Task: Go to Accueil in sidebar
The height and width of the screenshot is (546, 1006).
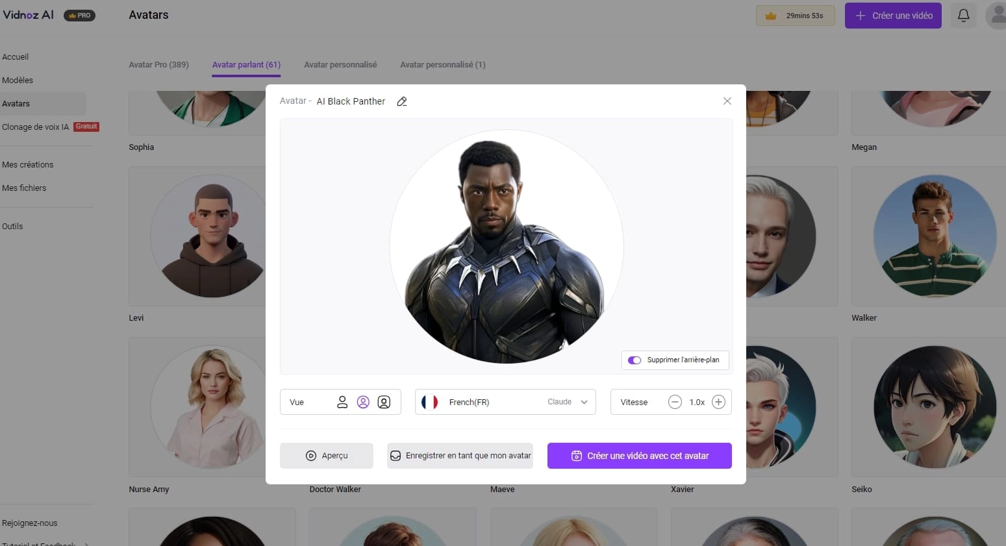Action: pos(16,56)
